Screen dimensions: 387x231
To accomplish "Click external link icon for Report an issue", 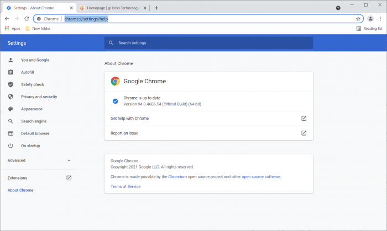I will coord(304,133).
